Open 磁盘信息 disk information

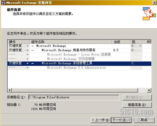tap(137, 105)
